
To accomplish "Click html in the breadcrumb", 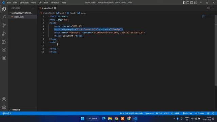I will (x=62, y=13).
